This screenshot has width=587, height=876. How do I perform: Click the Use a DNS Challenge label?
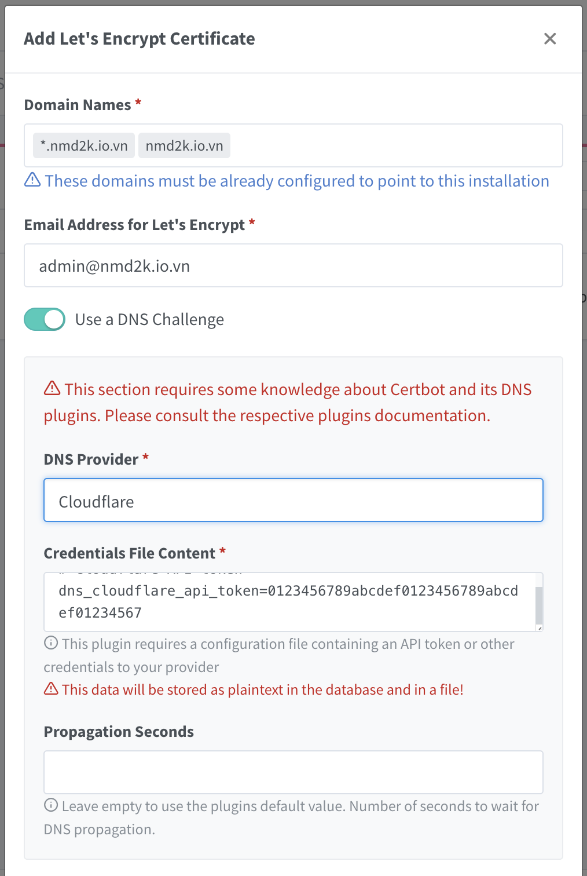point(149,320)
